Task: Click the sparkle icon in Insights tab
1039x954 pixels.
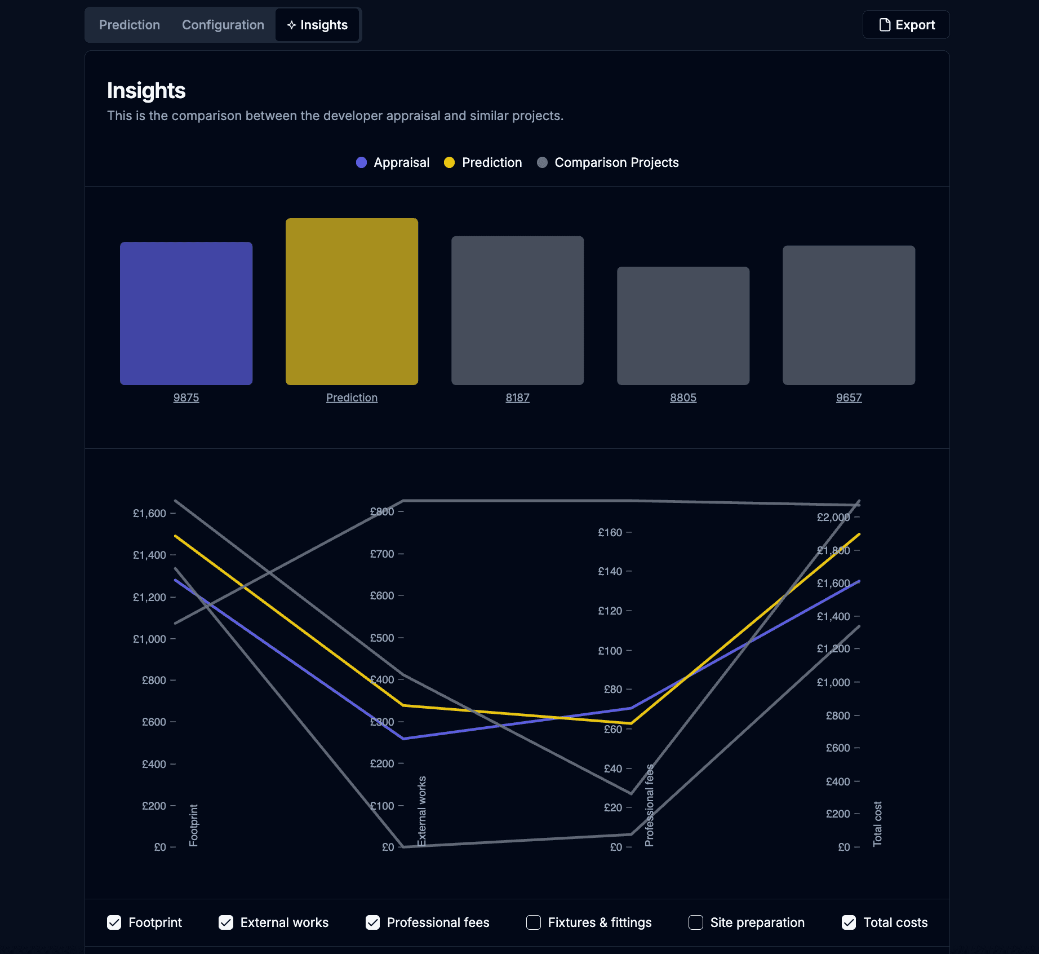Action: point(291,25)
